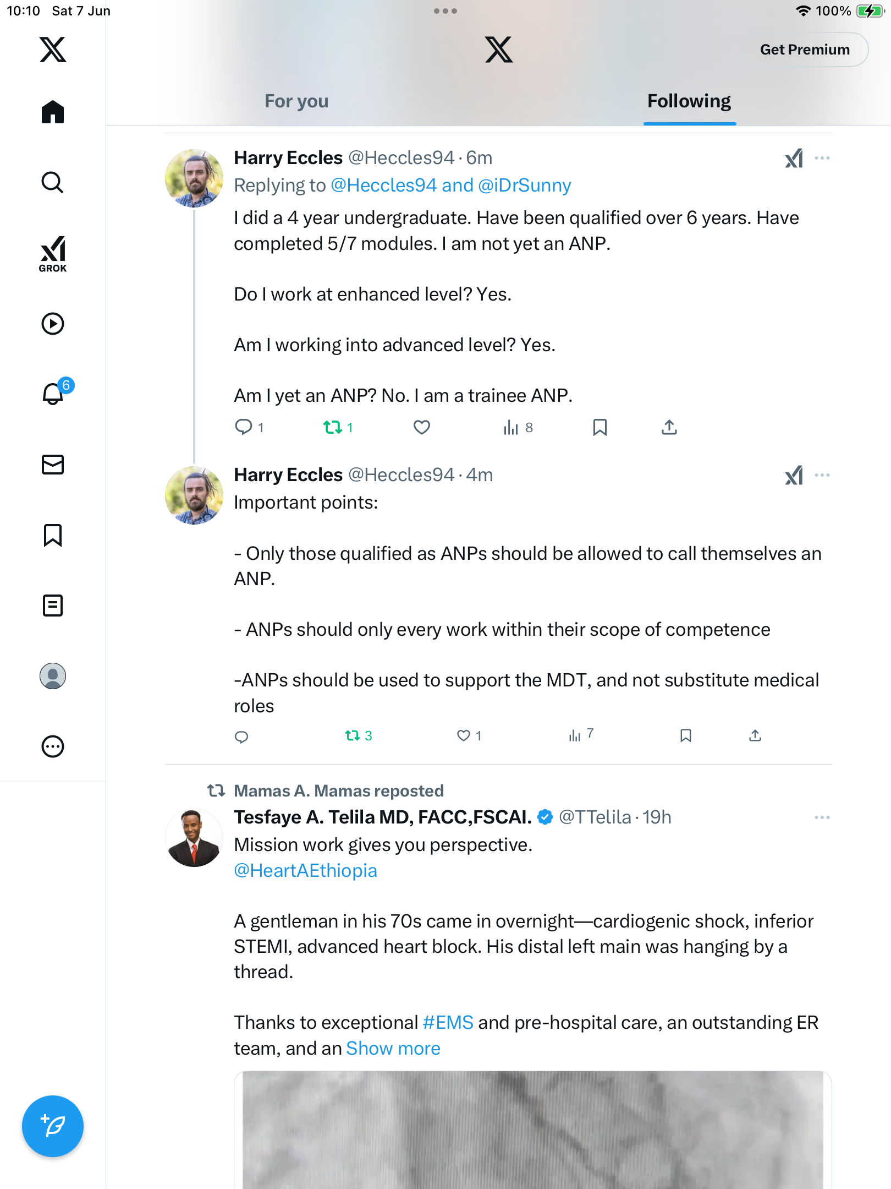Open the @HeartAEthiopia mention link
Image resolution: width=891 pixels, height=1189 pixels.
coord(306,871)
